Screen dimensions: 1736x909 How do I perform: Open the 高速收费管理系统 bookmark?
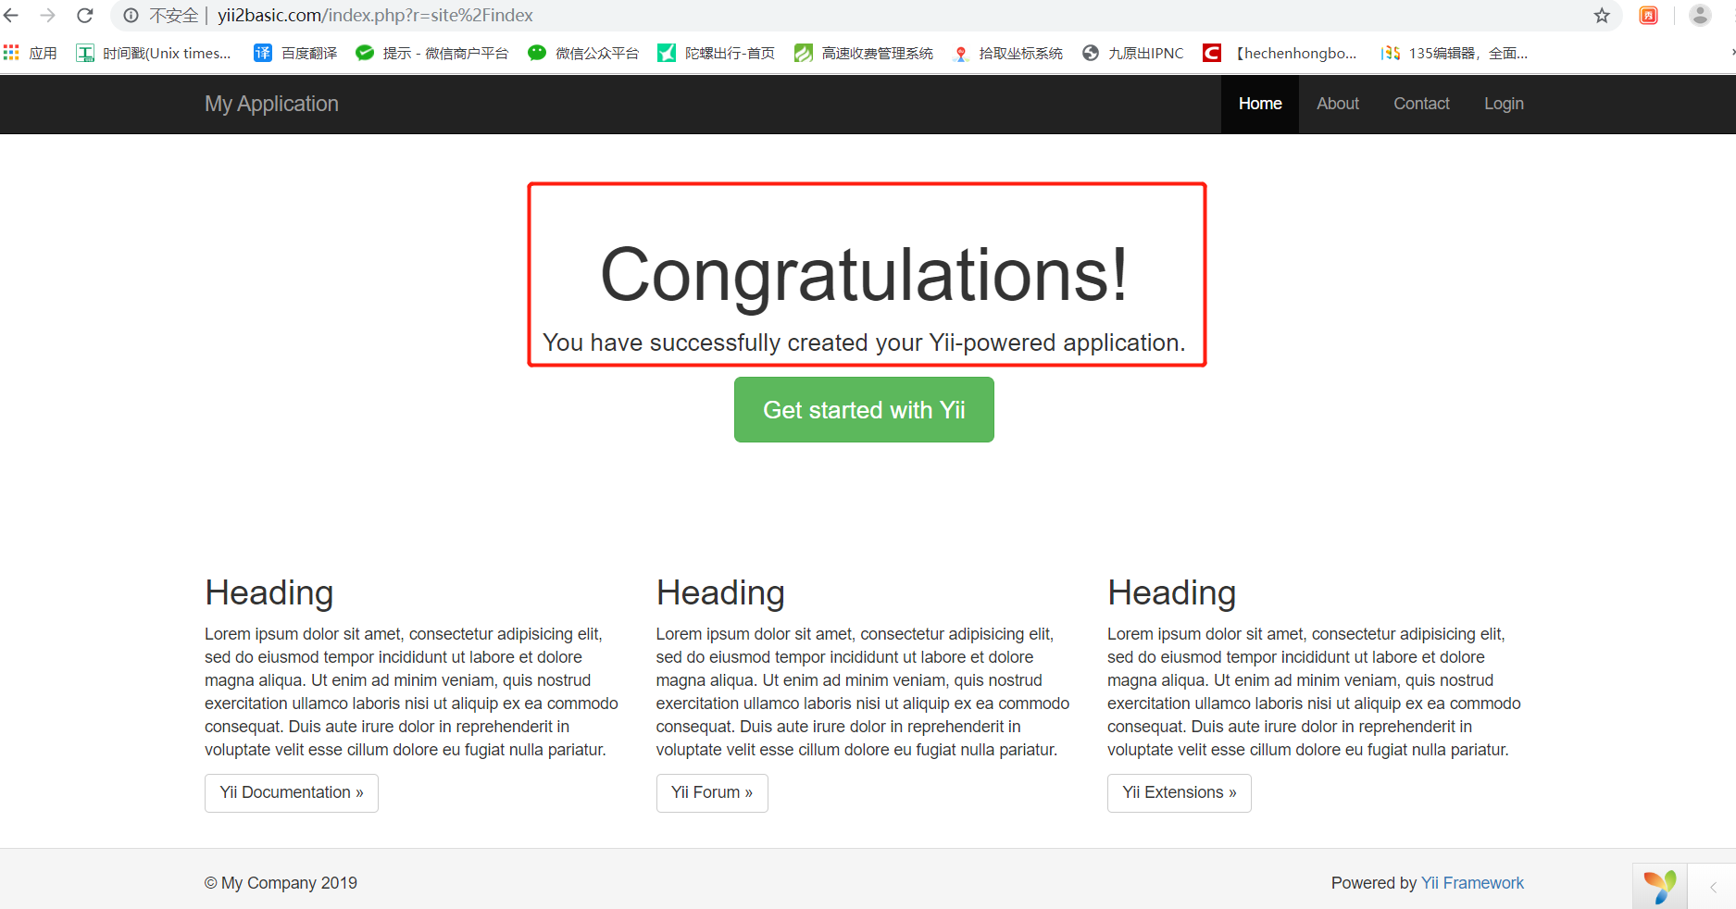(x=864, y=54)
